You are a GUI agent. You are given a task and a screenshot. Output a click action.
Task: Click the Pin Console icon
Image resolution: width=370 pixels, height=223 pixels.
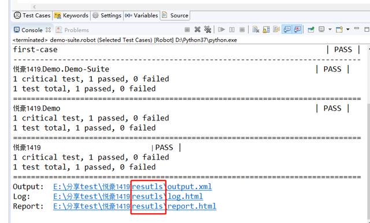point(311,29)
